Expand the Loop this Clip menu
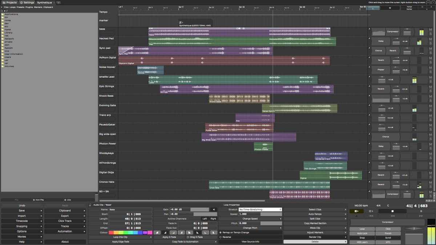This screenshot has height=245, width=436. point(120,237)
